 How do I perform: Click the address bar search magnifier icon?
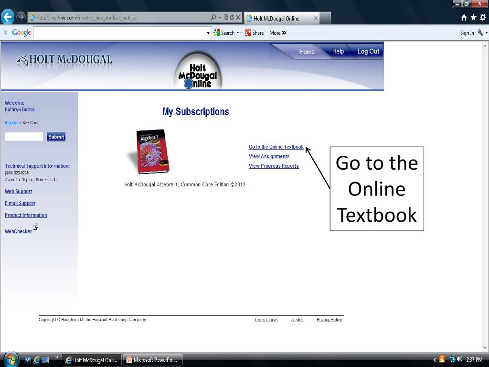click(213, 18)
